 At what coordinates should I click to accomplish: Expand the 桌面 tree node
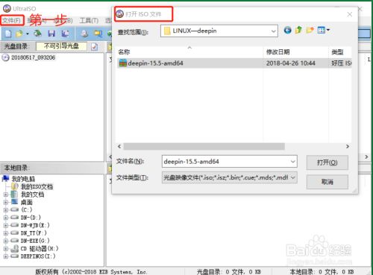coord(6,203)
